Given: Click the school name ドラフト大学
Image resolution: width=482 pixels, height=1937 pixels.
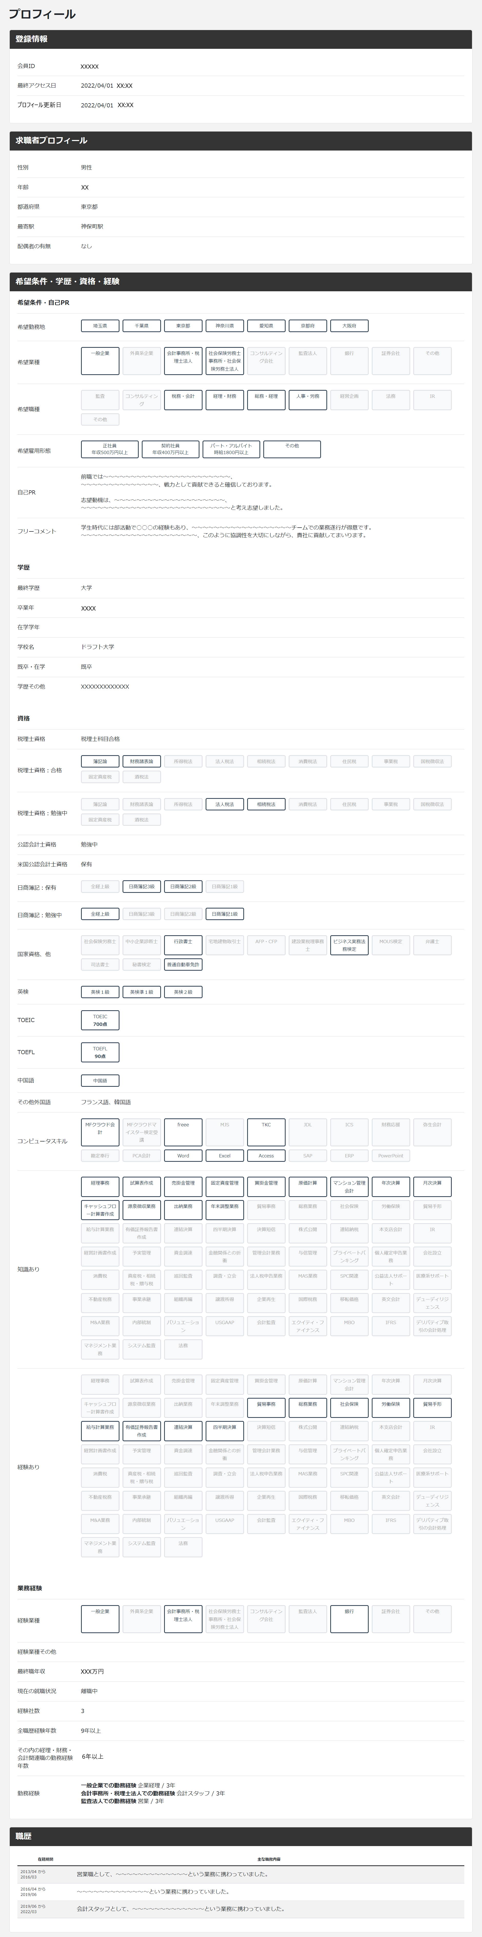Looking at the screenshot, I should [98, 647].
